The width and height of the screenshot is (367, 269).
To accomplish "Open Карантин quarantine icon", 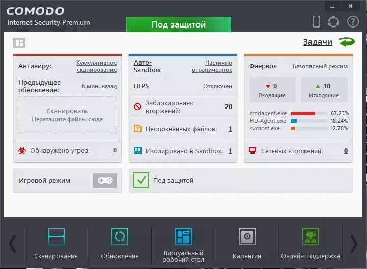I will point(247,237).
